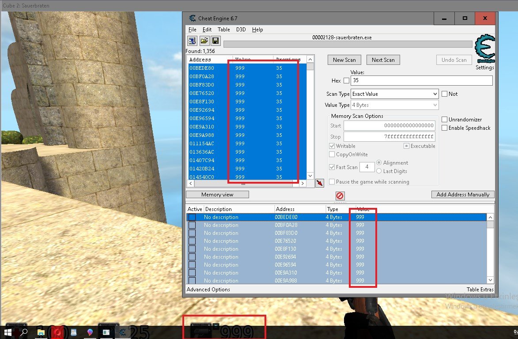This screenshot has width=518, height=339.
Task: Click found list horizontal scroll right arrow
Action: pyautogui.click(x=302, y=184)
